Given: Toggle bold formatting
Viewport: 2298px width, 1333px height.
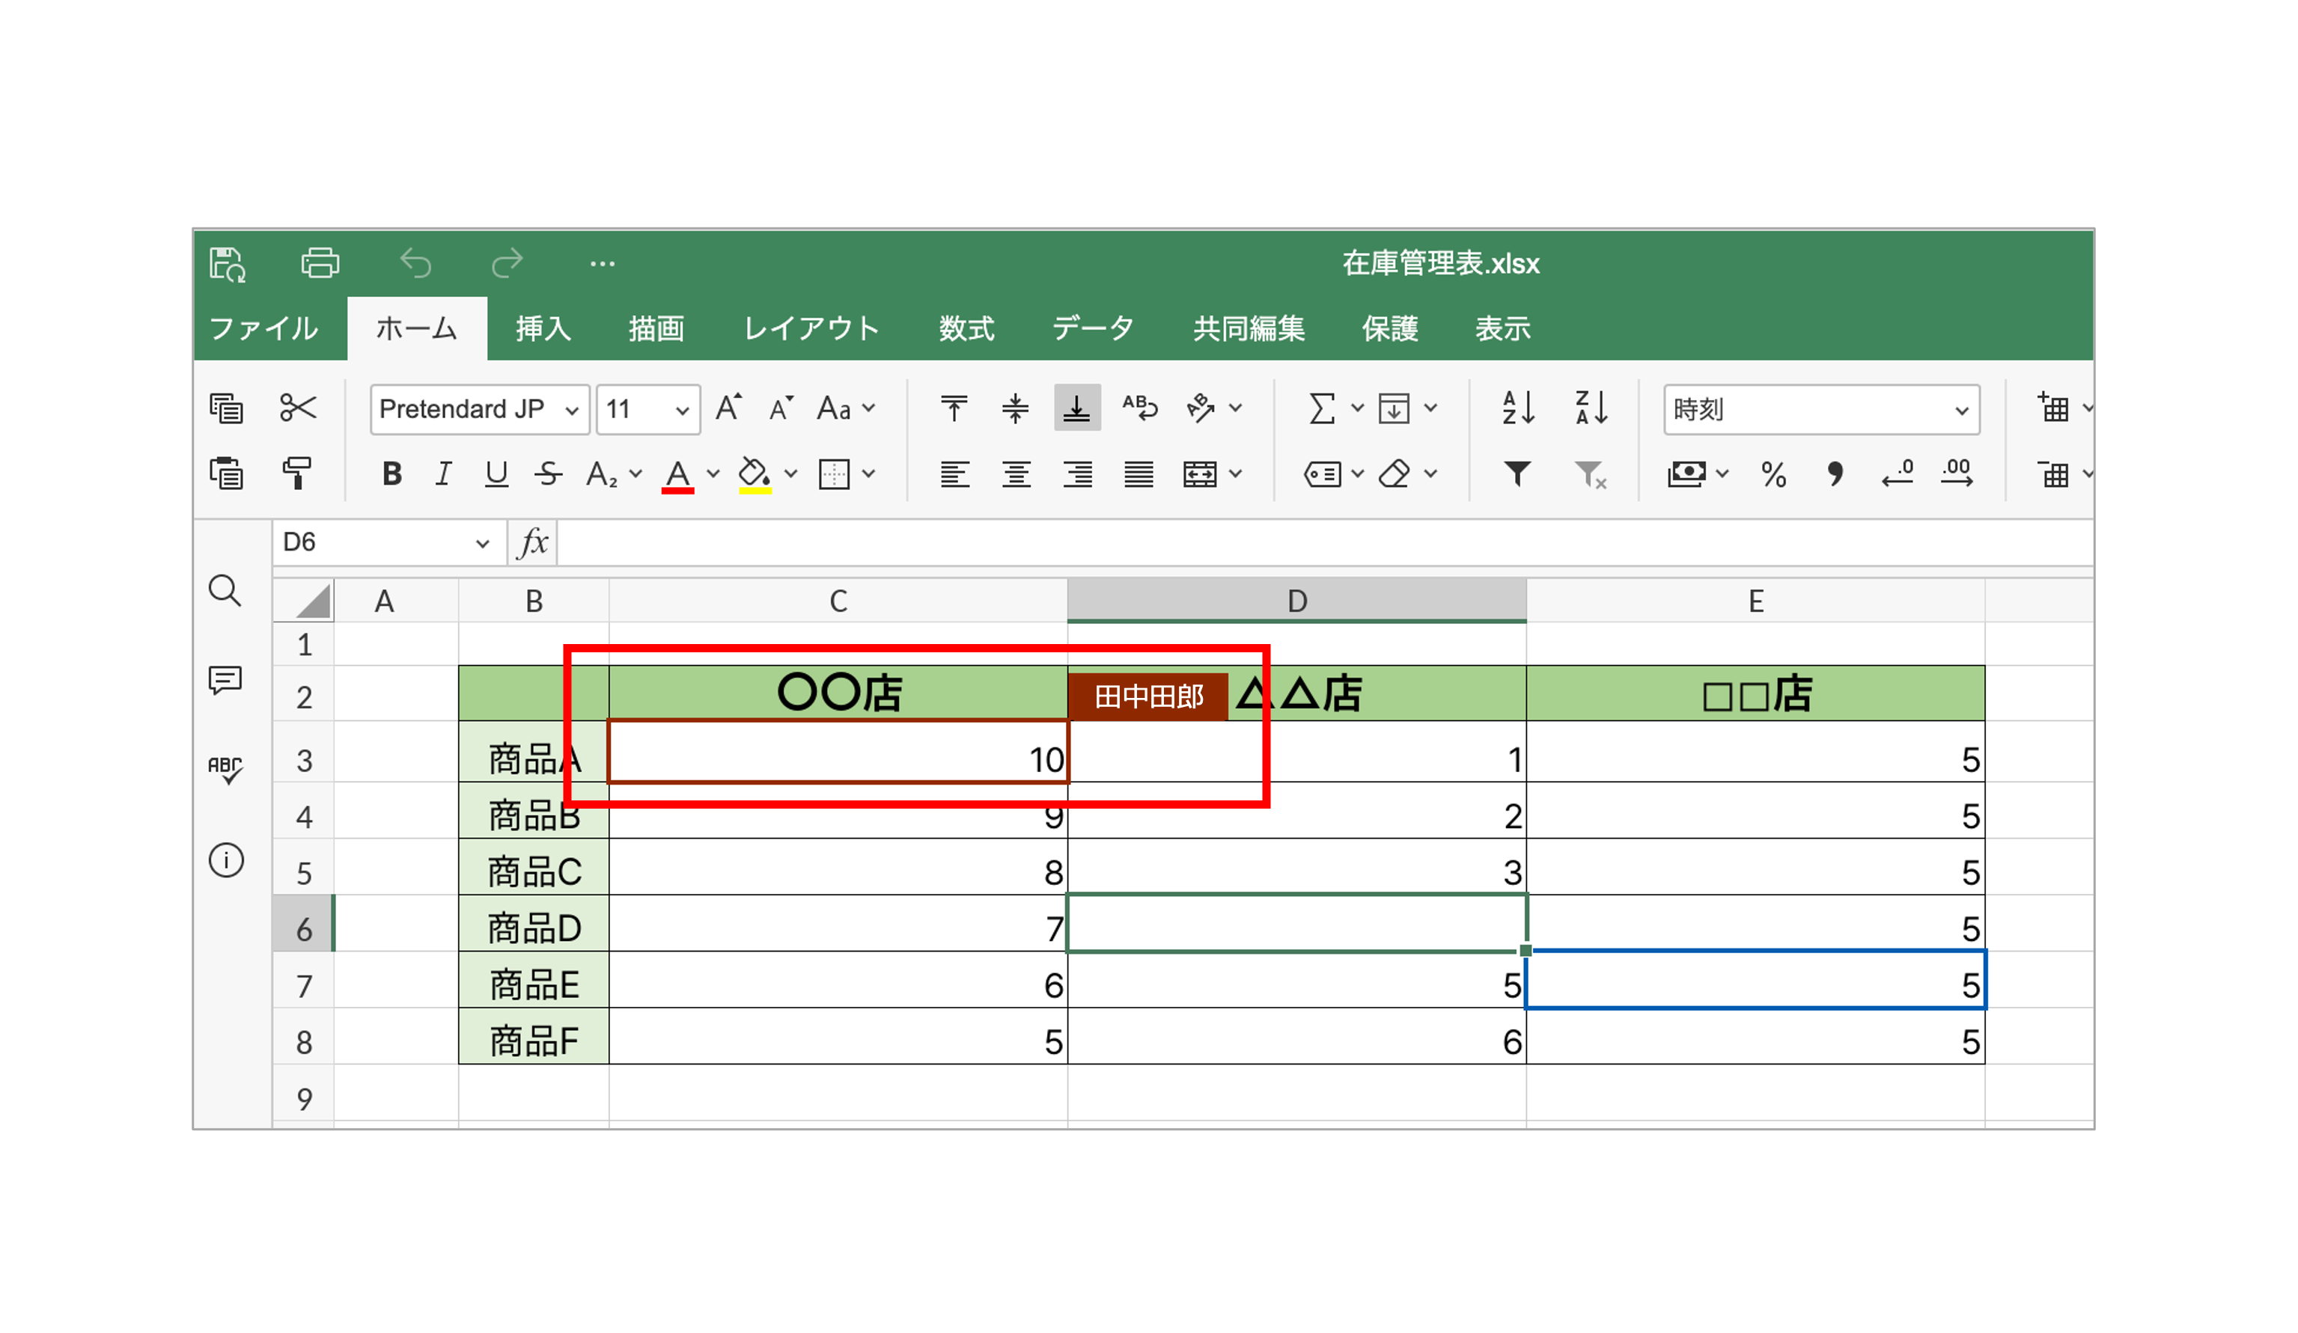Looking at the screenshot, I should coord(392,474).
